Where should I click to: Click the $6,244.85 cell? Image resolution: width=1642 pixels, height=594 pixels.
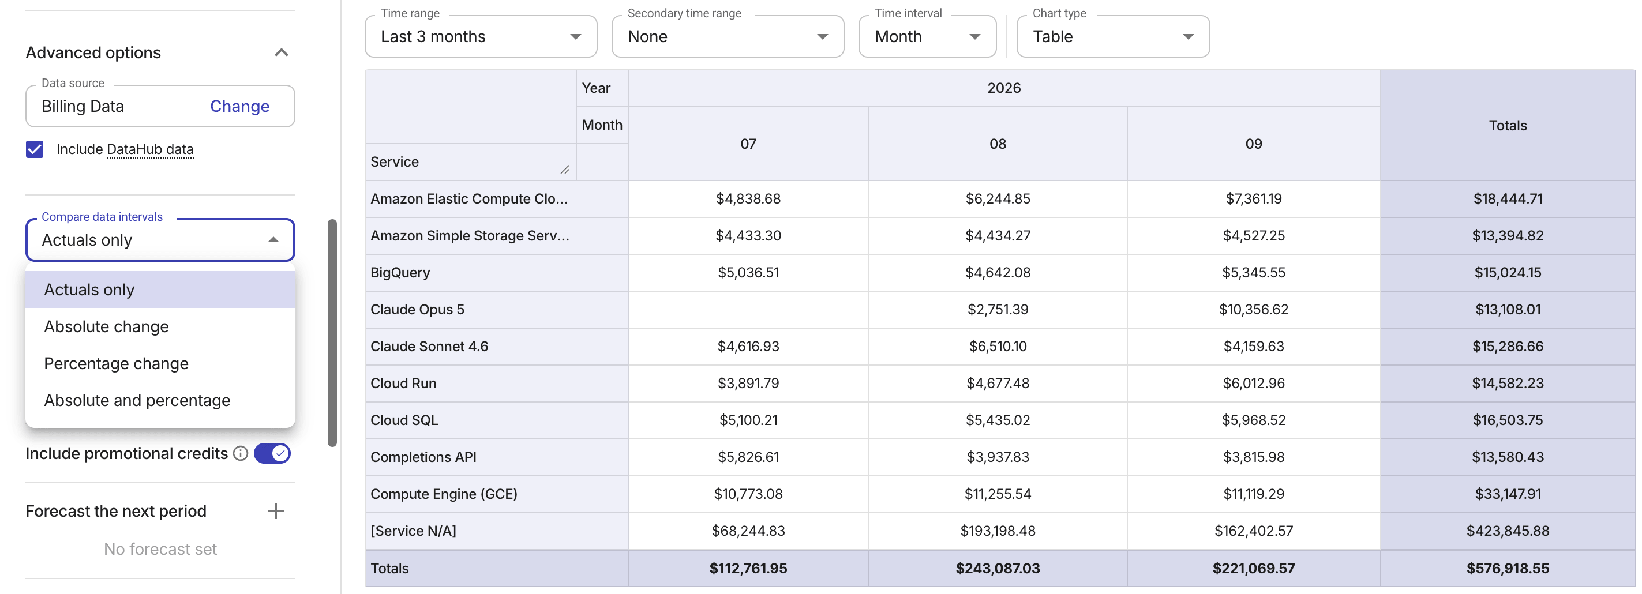coord(998,199)
